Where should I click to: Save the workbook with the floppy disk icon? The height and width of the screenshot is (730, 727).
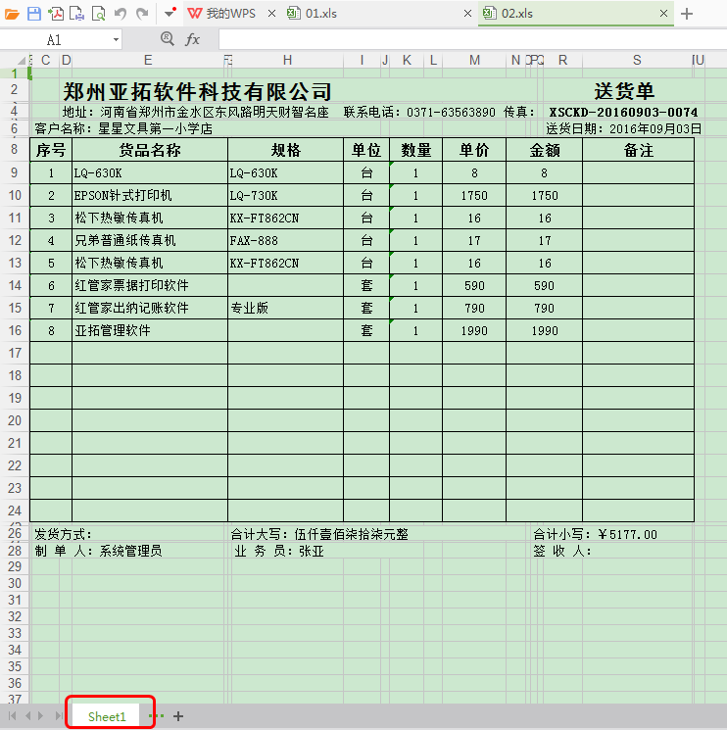(34, 14)
